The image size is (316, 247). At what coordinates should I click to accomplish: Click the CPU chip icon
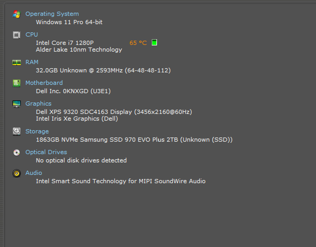17,35
